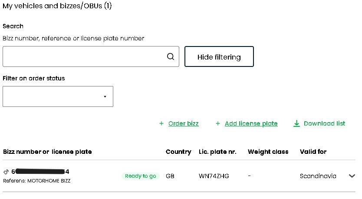Click the plus icon beside Add license plate
This screenshot has width=362, height=199.
click(x=218, y=123)
